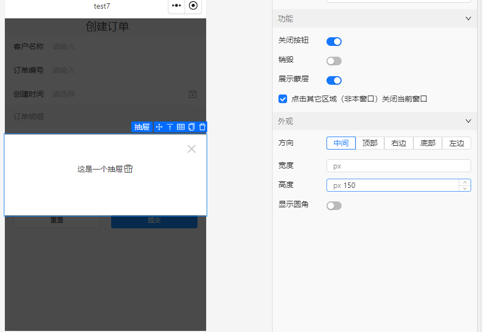Close the drawer with the X icon

click(192, 149)
